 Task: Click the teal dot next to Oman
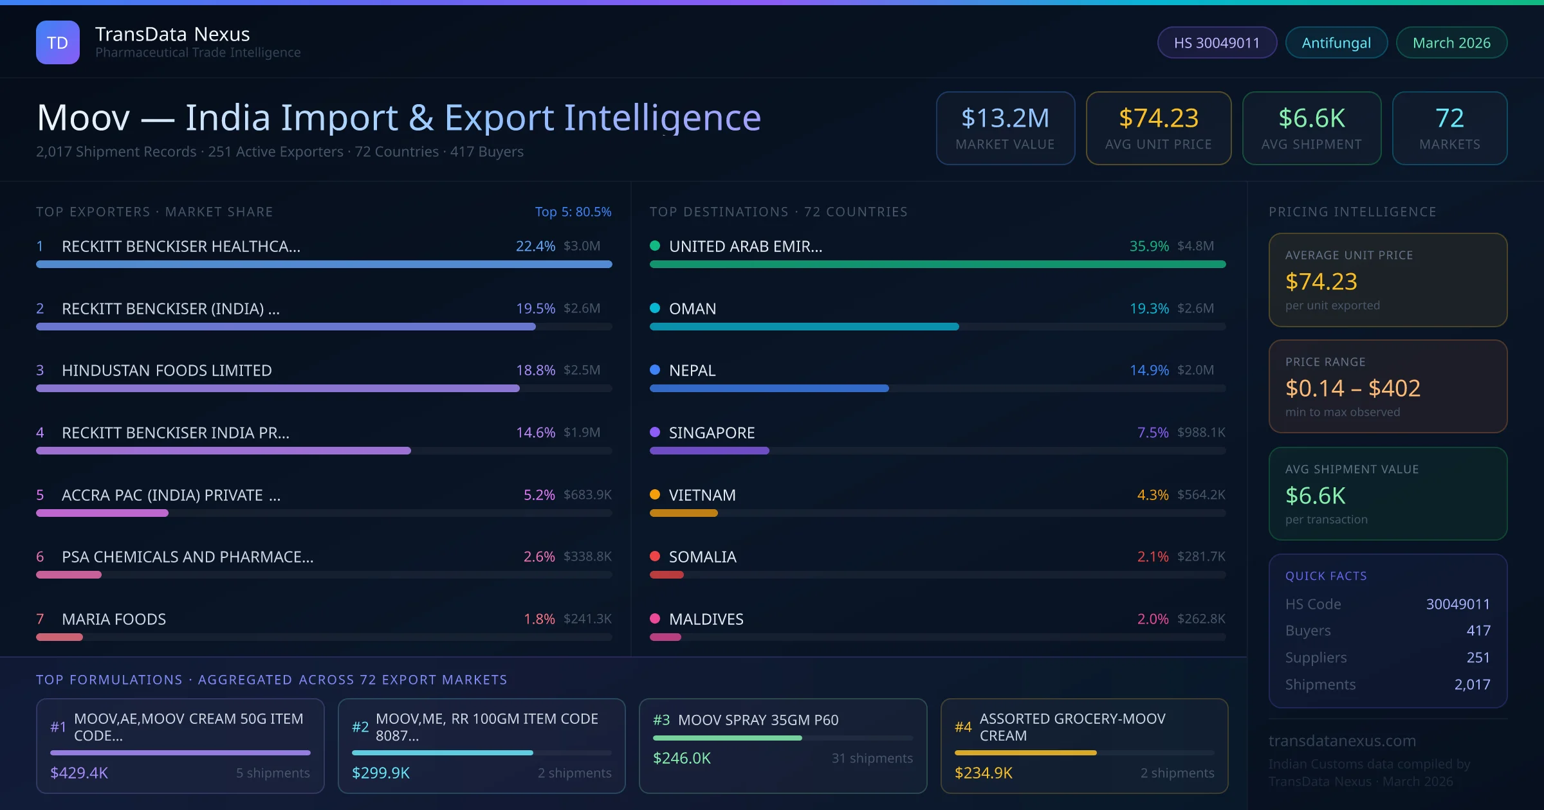(x=655, y=308)
